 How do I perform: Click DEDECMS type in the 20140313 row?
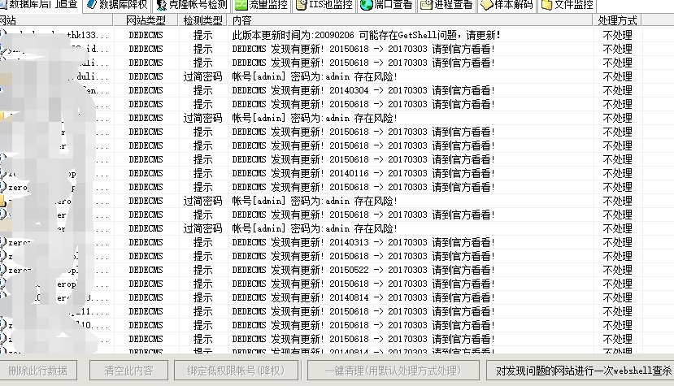click(146, 242)
